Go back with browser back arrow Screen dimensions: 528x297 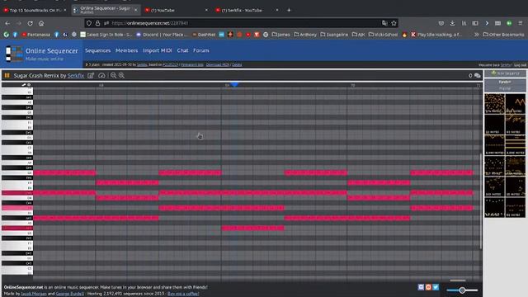(7, 23)
